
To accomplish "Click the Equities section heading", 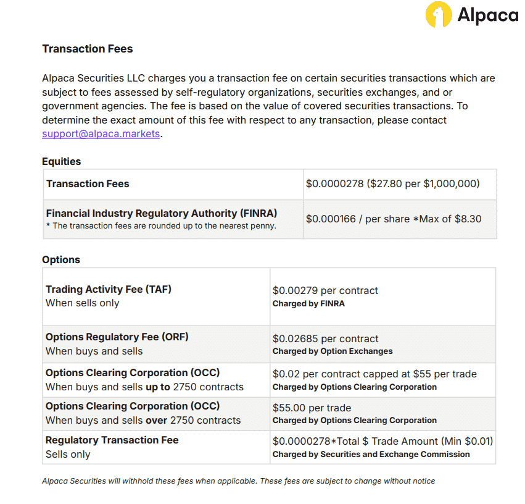I will click(61, 162).
